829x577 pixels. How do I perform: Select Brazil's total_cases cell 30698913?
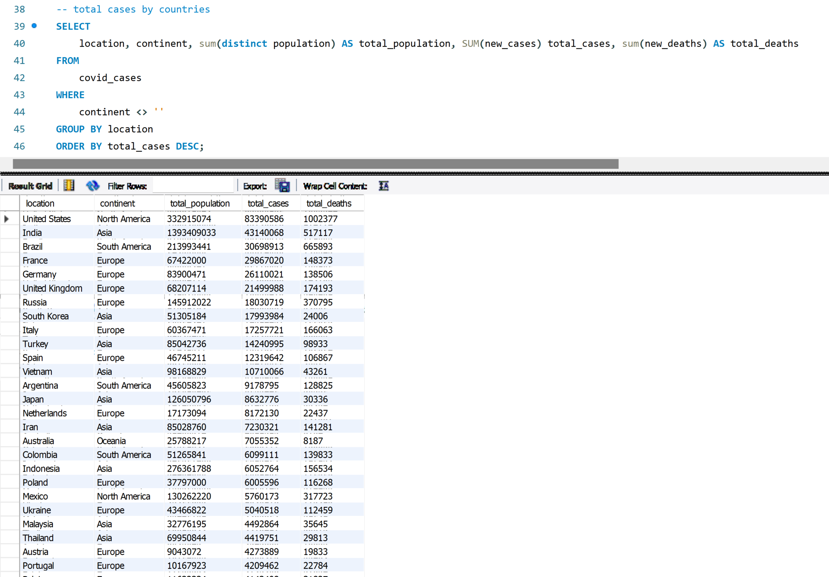click(264, 247)
